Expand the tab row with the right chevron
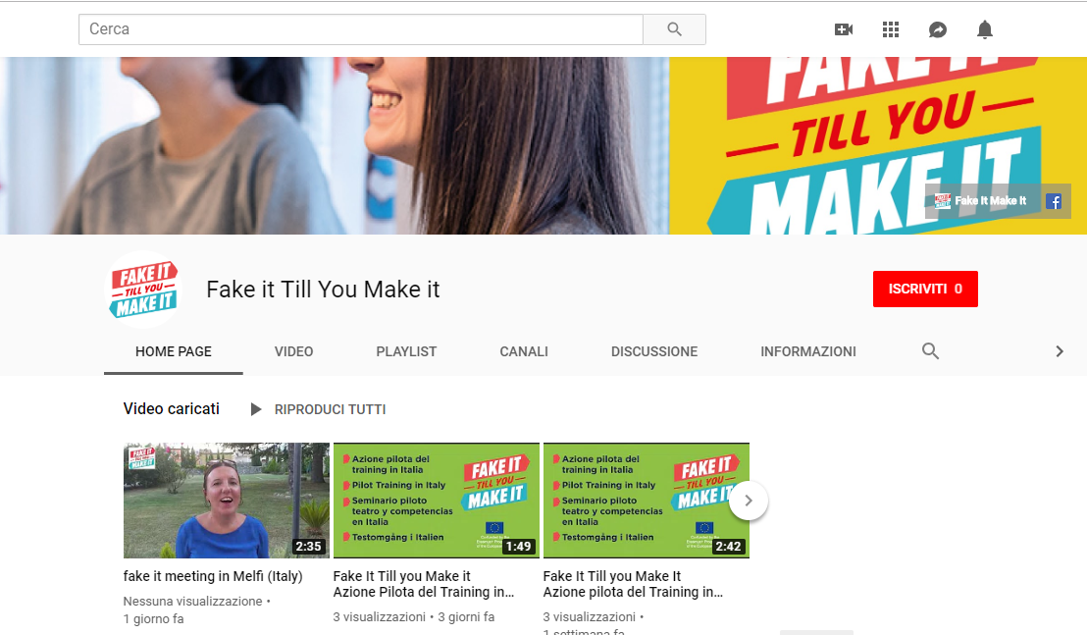1087x635 pixels. coord(1059,350)
